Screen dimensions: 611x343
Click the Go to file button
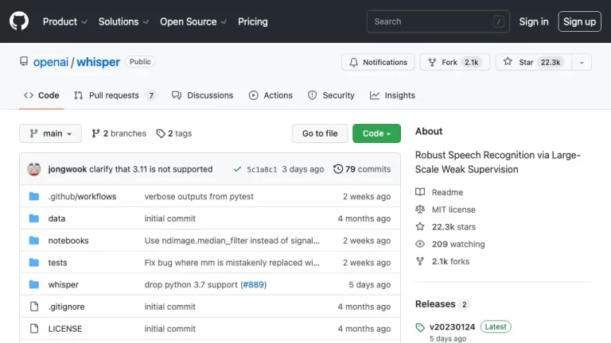319,133
